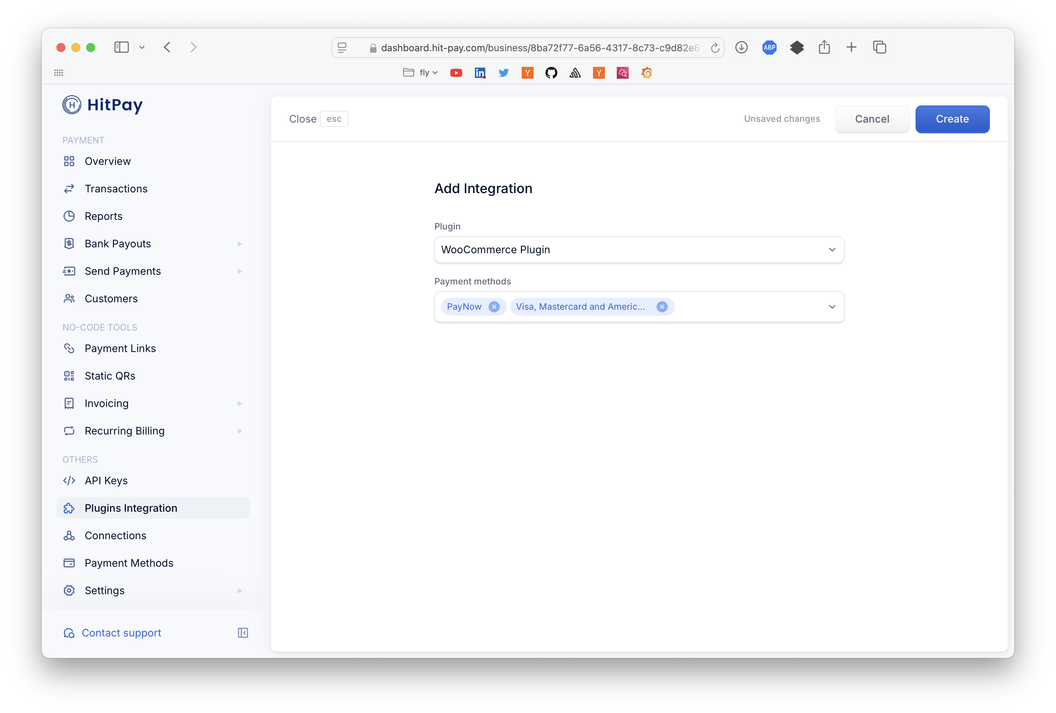Viewport: 1056px width, 713px height.
Task: Remove the Visa, Mastercard tag
Action: (x=662, y=306)
